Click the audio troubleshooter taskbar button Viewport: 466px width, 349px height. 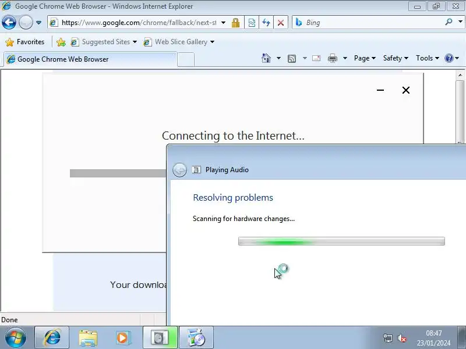click(x=160, y=337)
